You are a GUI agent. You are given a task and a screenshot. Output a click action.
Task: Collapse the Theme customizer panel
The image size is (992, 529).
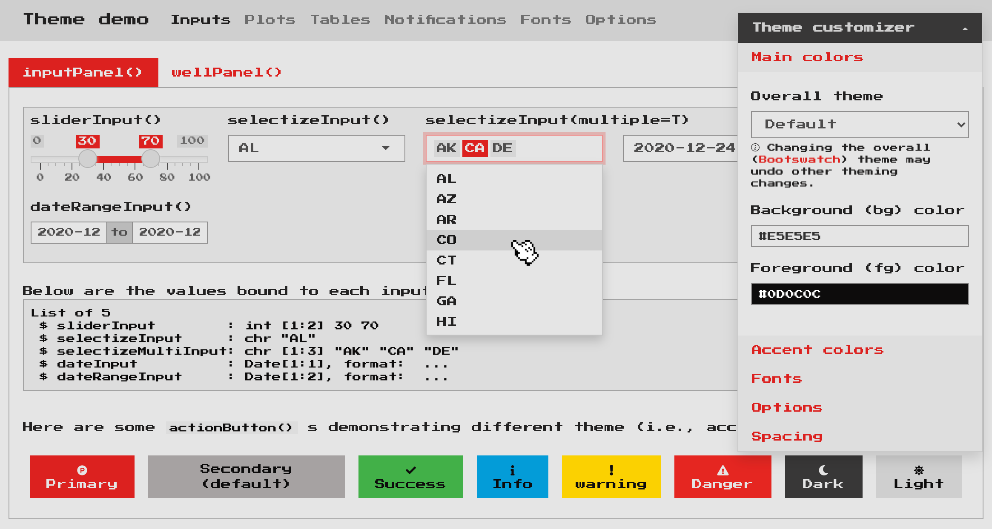click(964, 28)
